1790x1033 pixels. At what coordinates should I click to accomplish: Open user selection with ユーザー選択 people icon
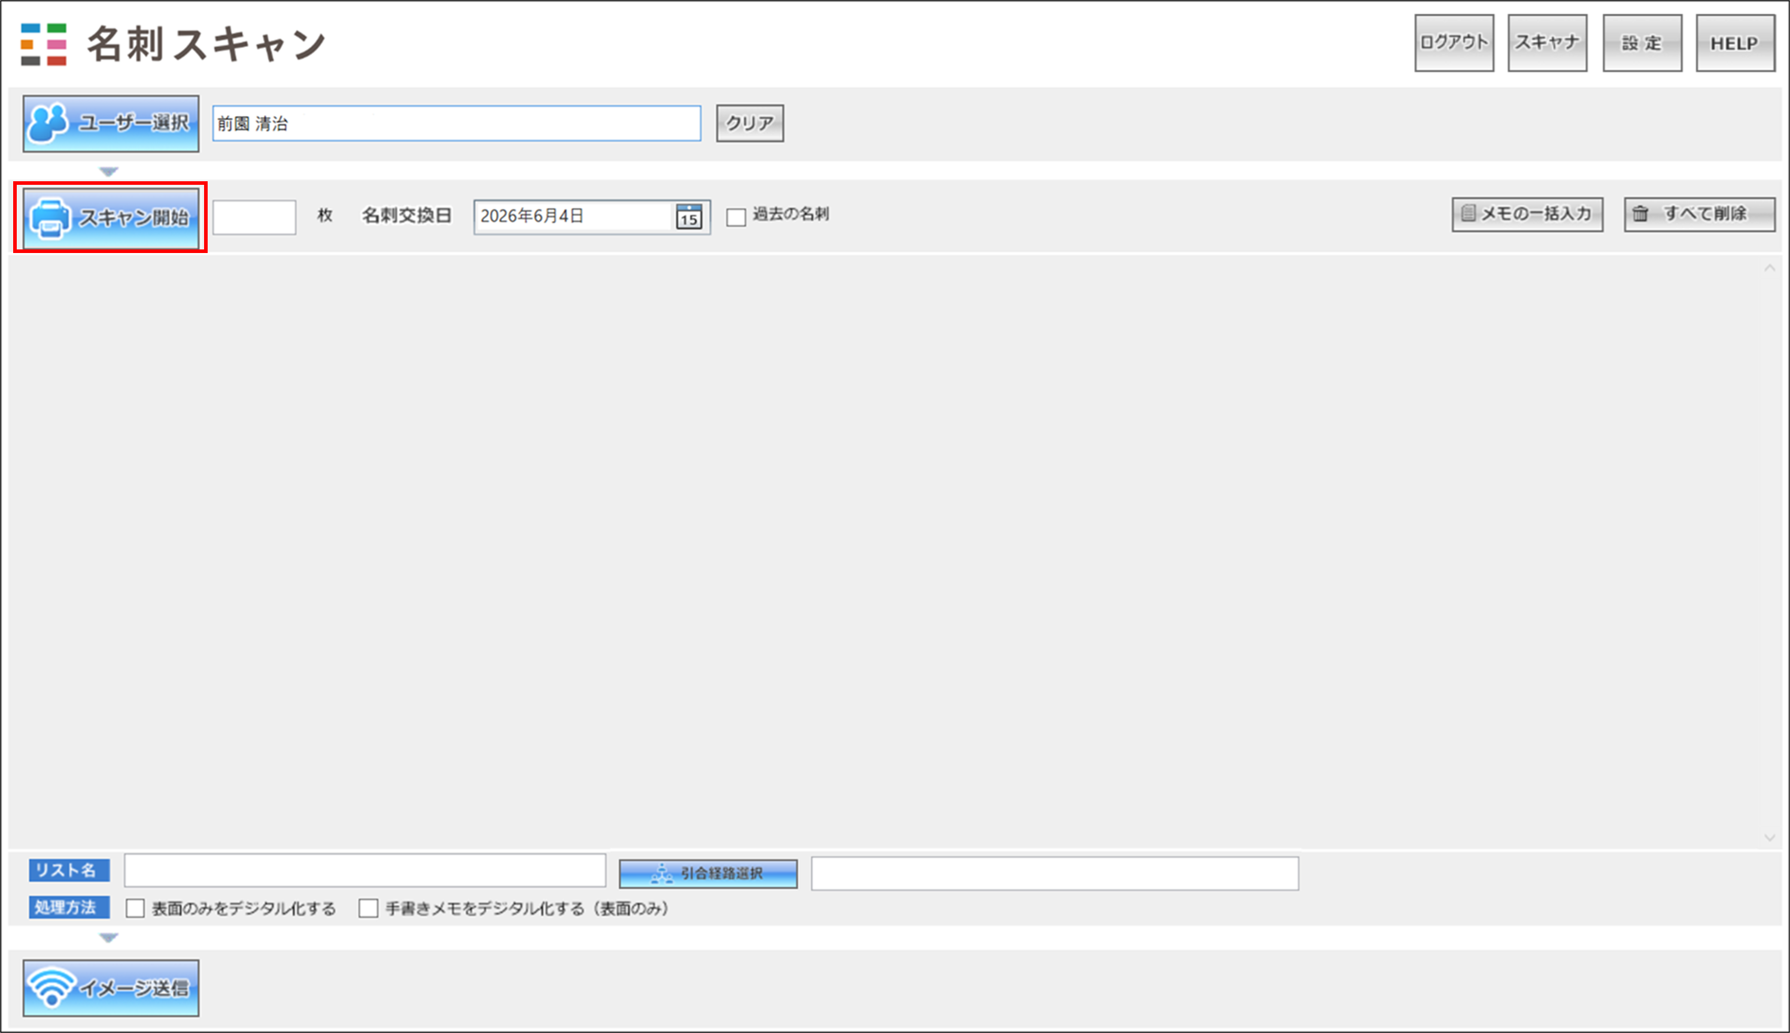(47, 123)
